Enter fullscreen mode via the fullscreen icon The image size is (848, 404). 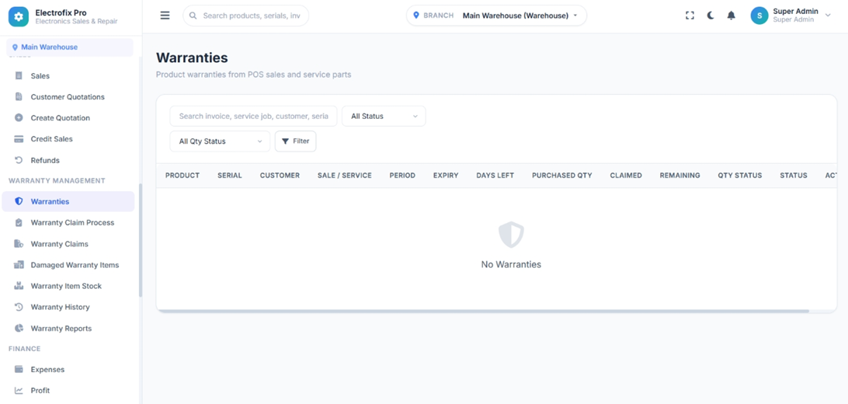[x=690, y=16]
